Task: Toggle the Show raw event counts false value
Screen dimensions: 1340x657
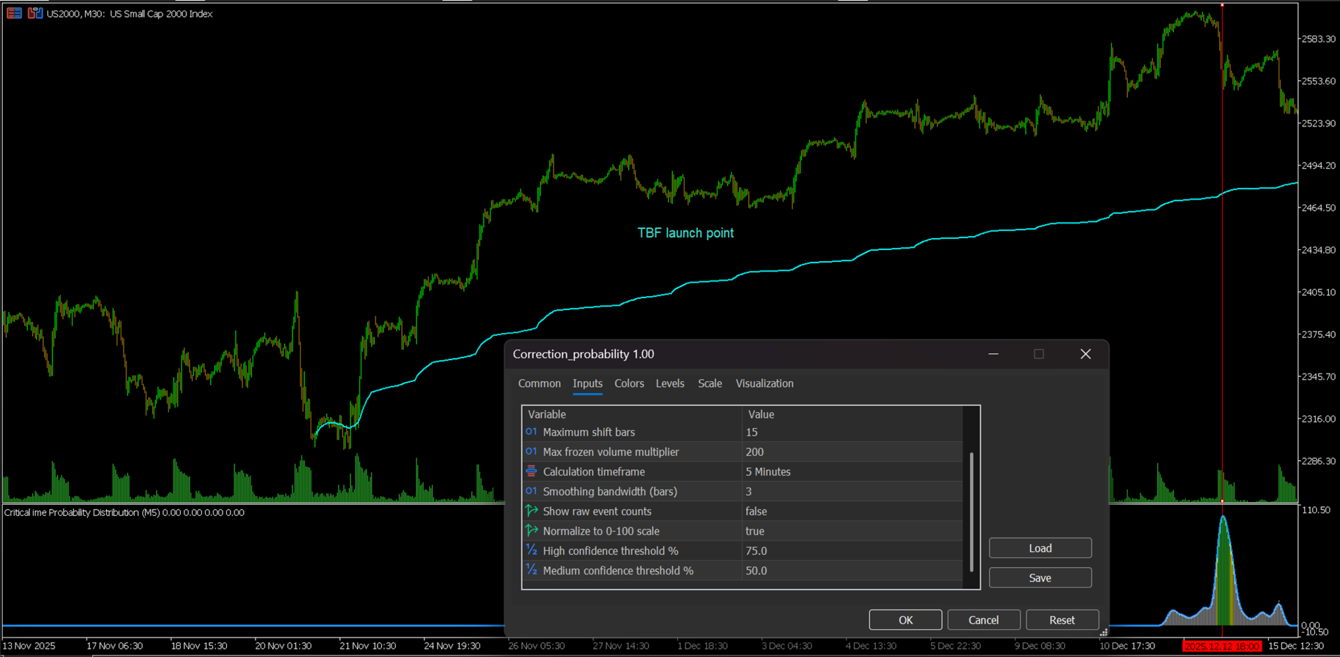Action: click(851, 511)
